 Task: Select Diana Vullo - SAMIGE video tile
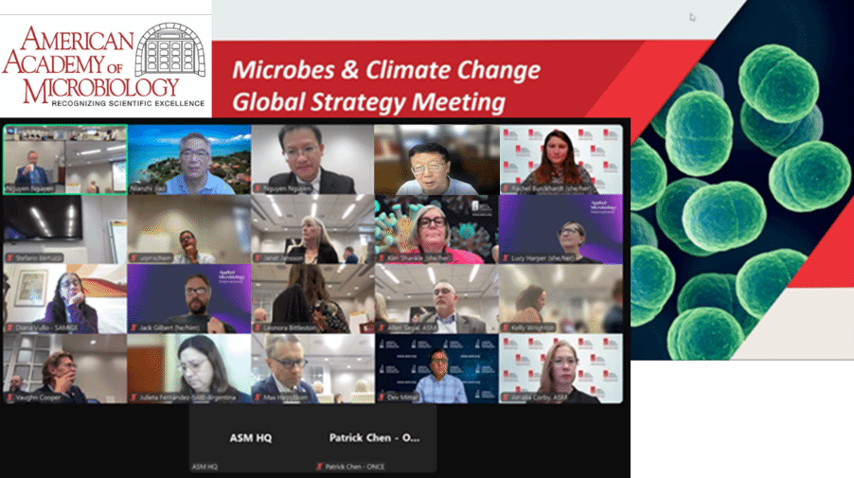point(65,299)
